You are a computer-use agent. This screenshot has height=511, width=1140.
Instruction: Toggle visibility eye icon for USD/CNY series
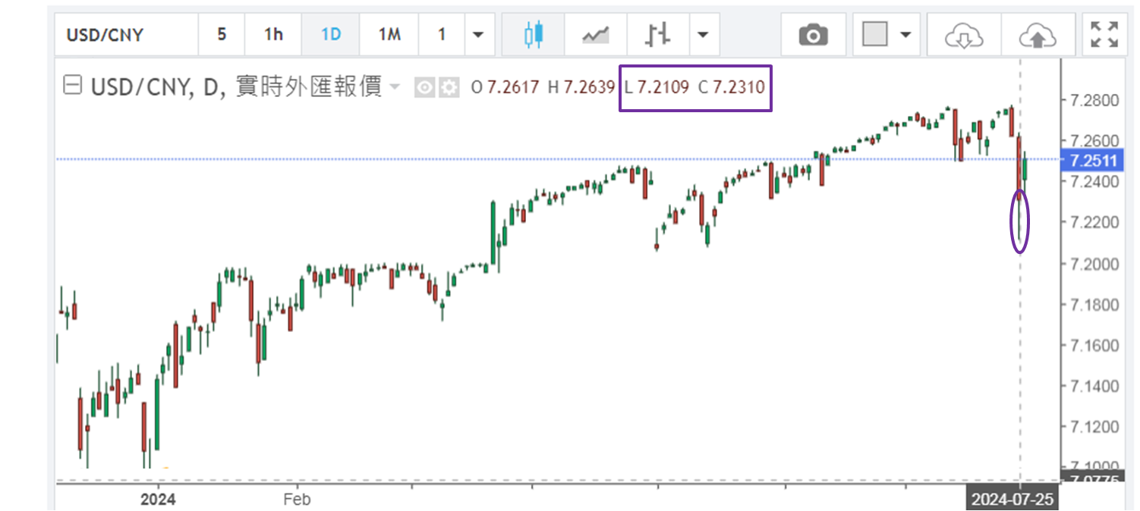point(425,88)
